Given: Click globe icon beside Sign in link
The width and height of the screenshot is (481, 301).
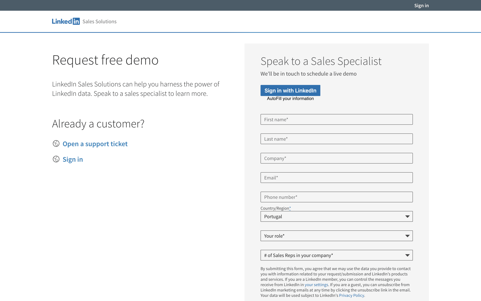Looking at the screenshot, I should (56, 159).
